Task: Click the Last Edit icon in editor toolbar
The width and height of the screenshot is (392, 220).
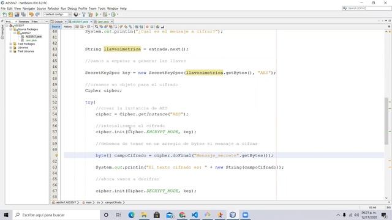Action: pos(77,27)
